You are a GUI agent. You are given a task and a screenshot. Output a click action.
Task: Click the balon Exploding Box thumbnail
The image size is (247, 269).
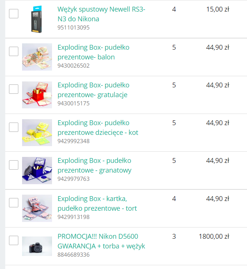point(37,57)
